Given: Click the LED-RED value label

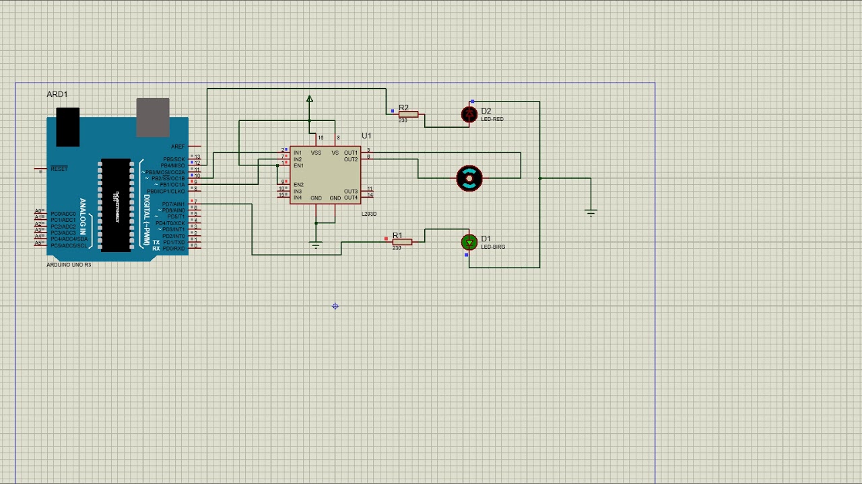Looking at the screenshot, I should [492, 119].
